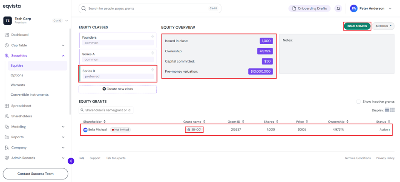This screenshot has height=182, width=400.
Task: Go to Dashboard page
Action: pos(20,34)
